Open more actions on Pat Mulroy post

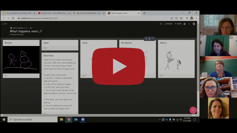153,39
